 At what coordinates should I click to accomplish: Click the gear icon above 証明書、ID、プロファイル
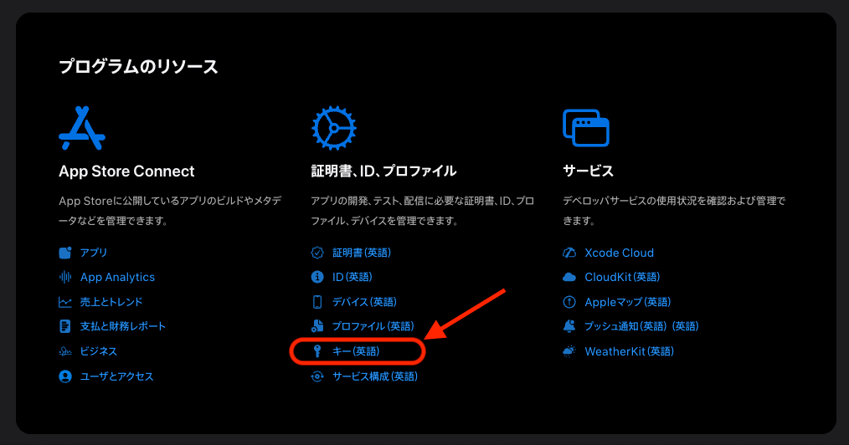pyautogui.click(x=333, y=128)
